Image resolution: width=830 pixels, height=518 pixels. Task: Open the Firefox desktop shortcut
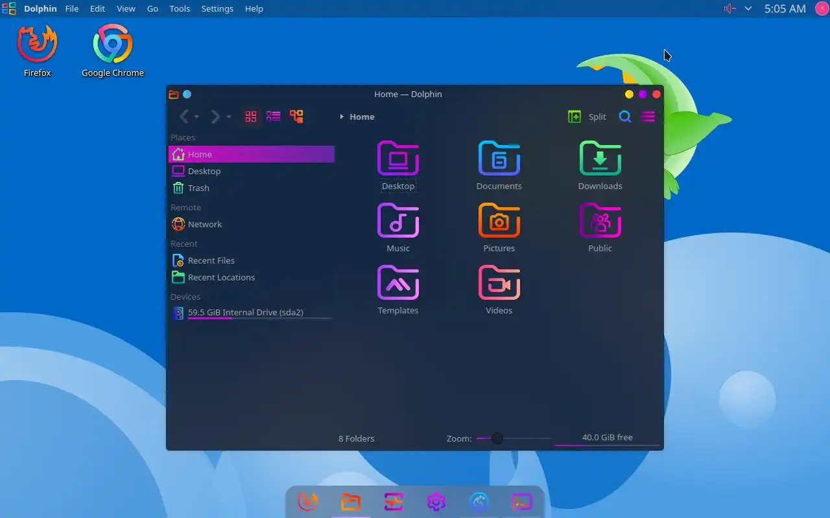point(38,51)
